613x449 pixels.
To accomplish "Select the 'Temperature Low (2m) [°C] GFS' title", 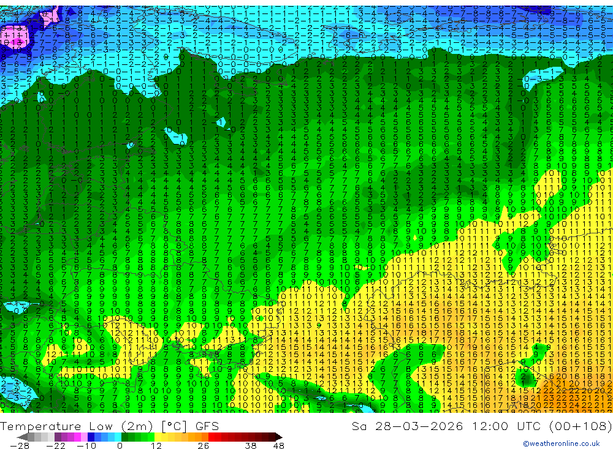I will [x=110, y=426].
